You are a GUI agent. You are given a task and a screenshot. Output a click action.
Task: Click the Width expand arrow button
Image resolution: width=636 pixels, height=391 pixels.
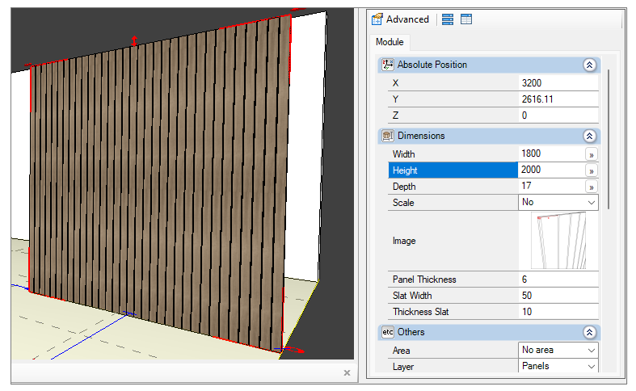point(592,154)
